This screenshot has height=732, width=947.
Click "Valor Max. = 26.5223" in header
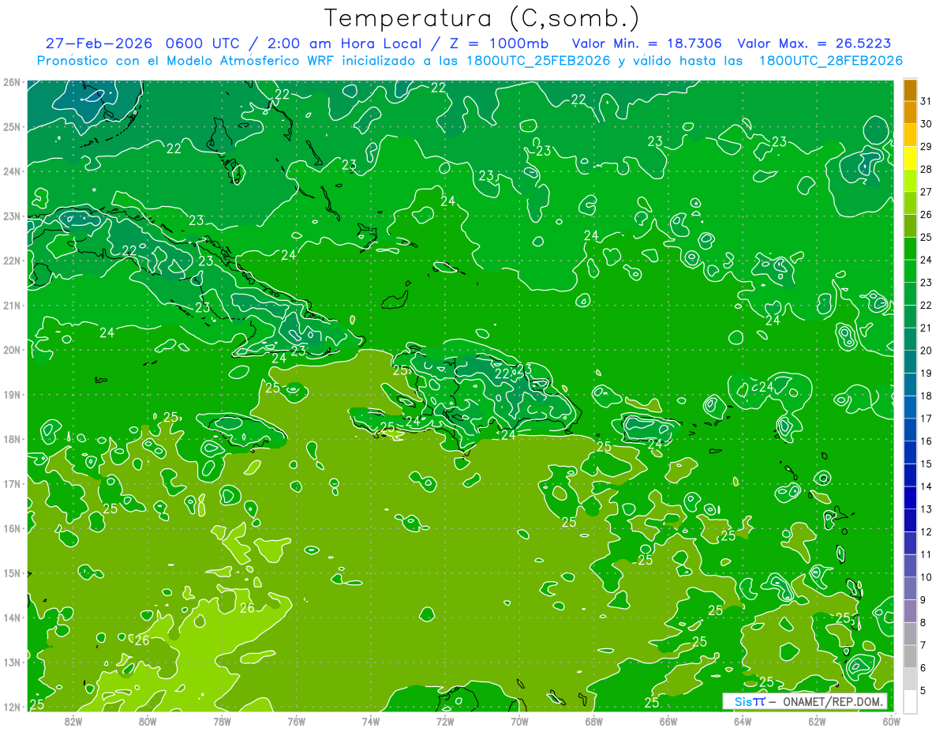point(815,43)
